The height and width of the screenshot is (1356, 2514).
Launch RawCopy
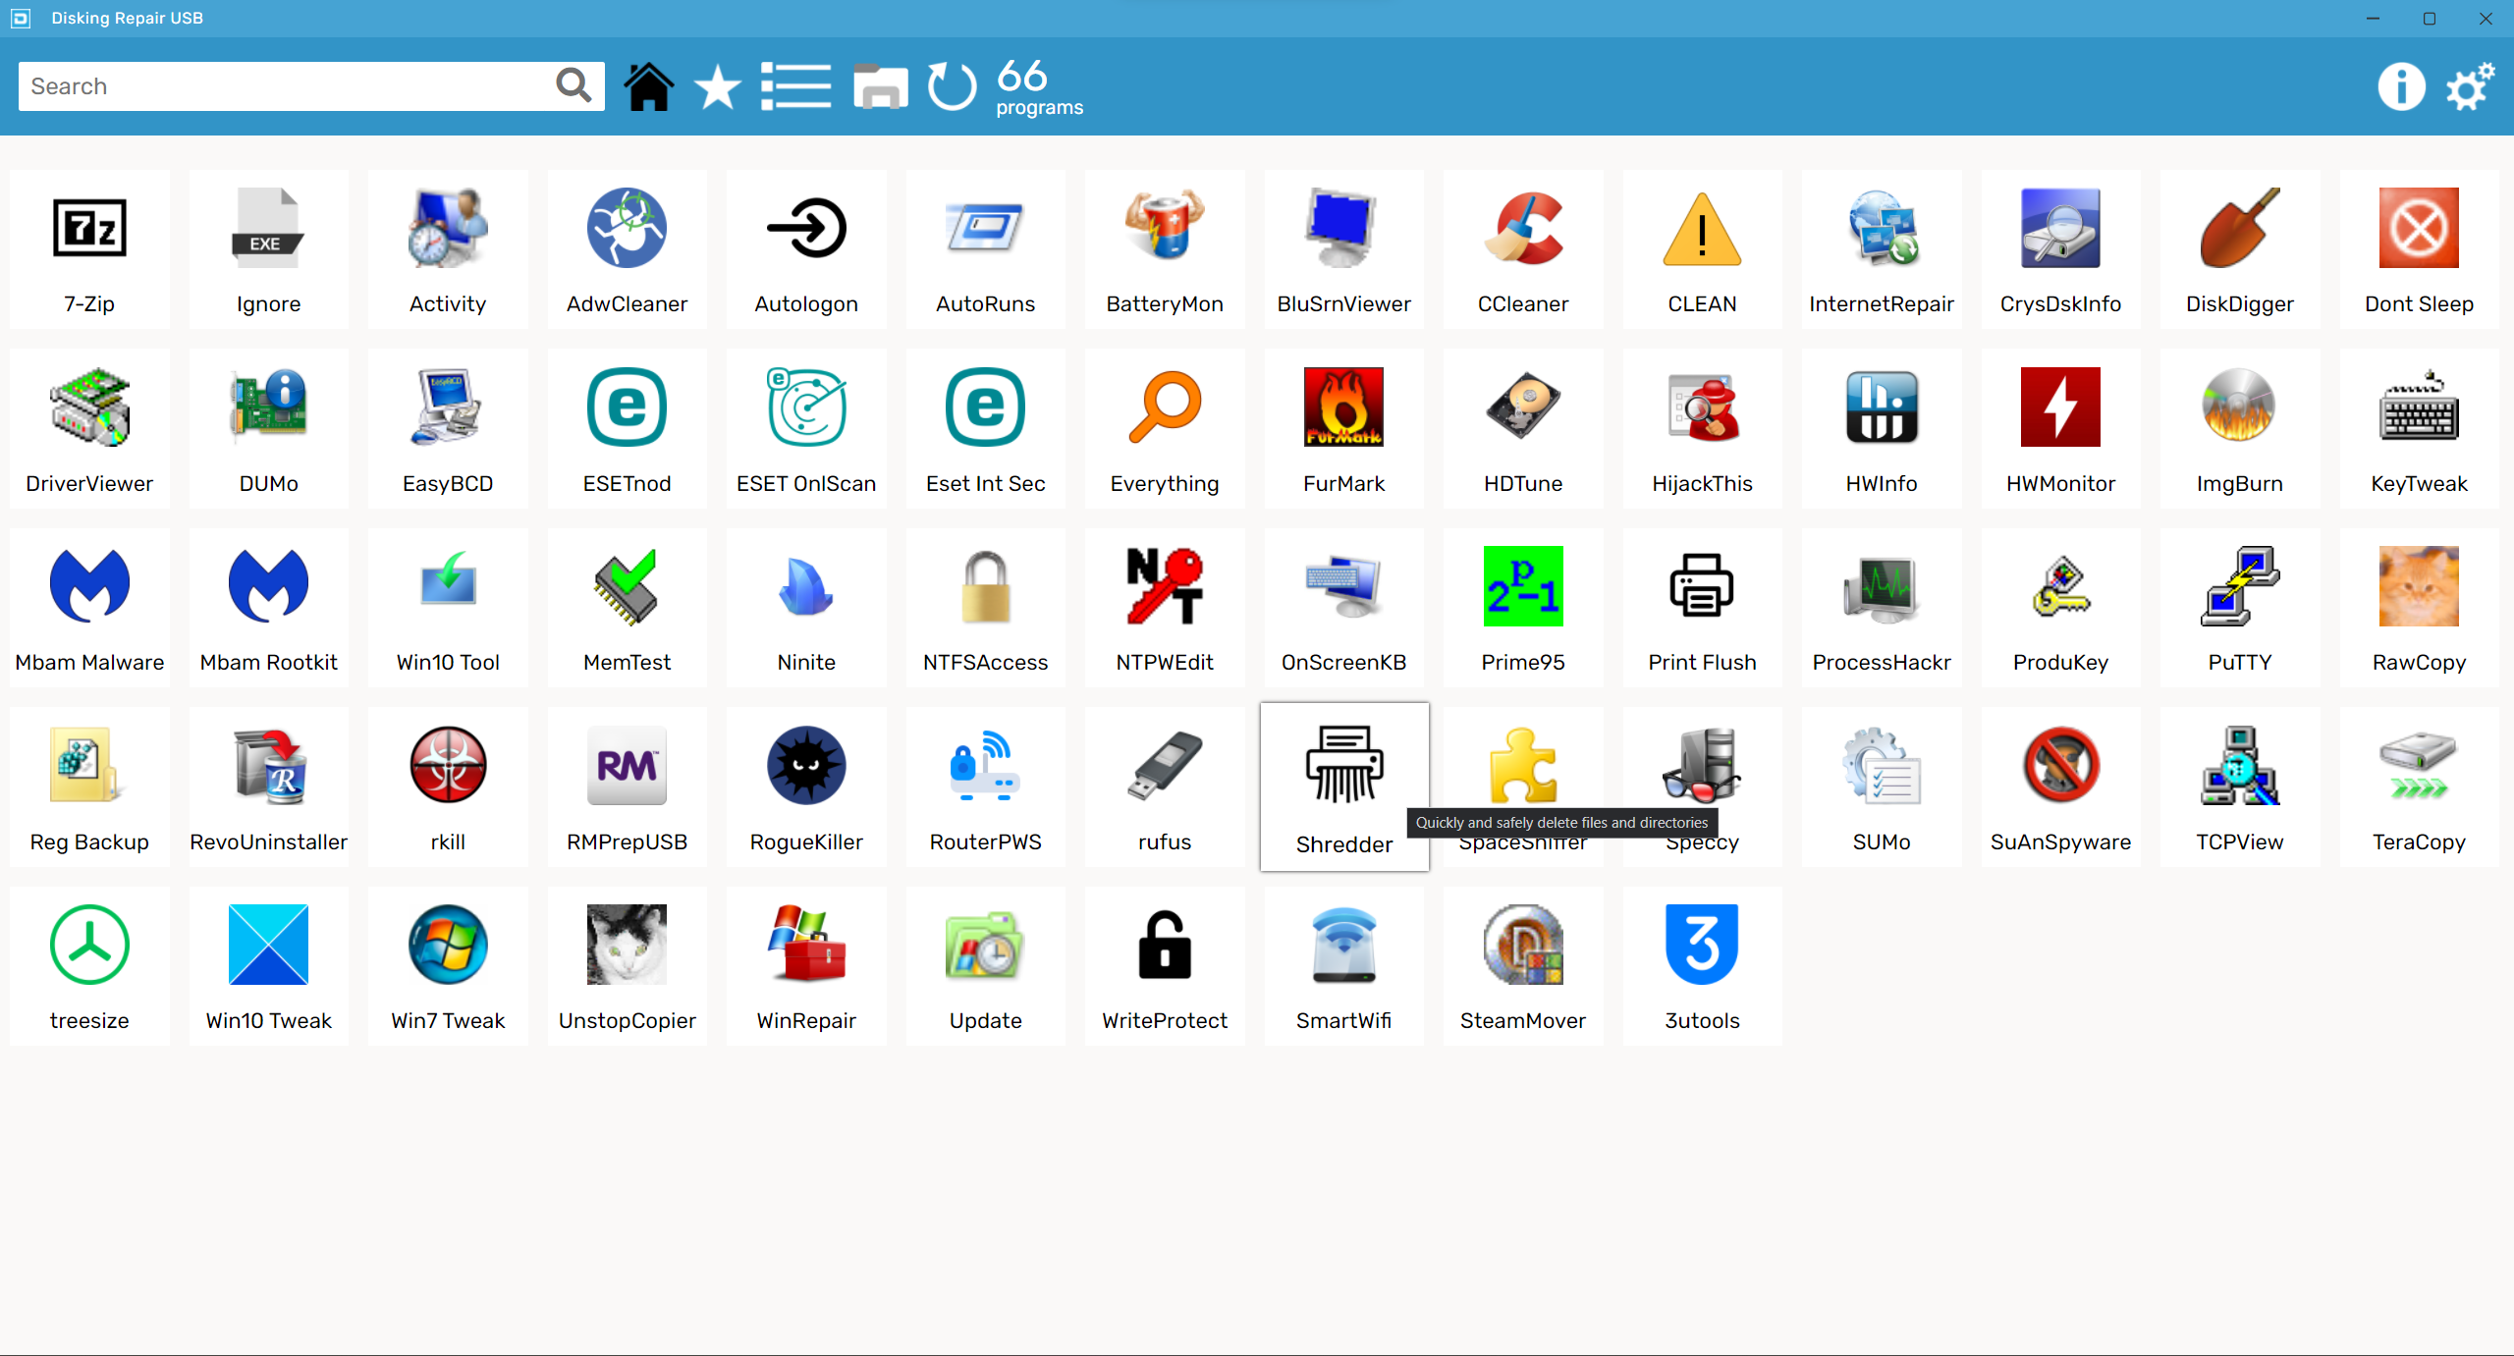pos(2419,608)
